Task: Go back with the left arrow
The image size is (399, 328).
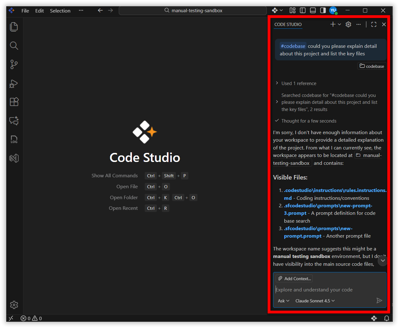Action: (x=100, y=10)
